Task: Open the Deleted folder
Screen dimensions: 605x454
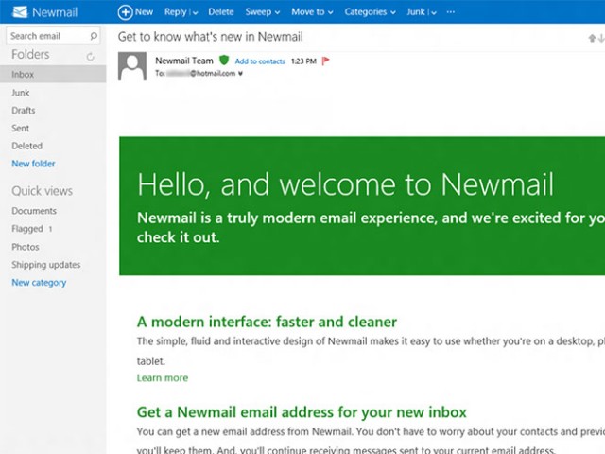Action: [x=27, y=146]
